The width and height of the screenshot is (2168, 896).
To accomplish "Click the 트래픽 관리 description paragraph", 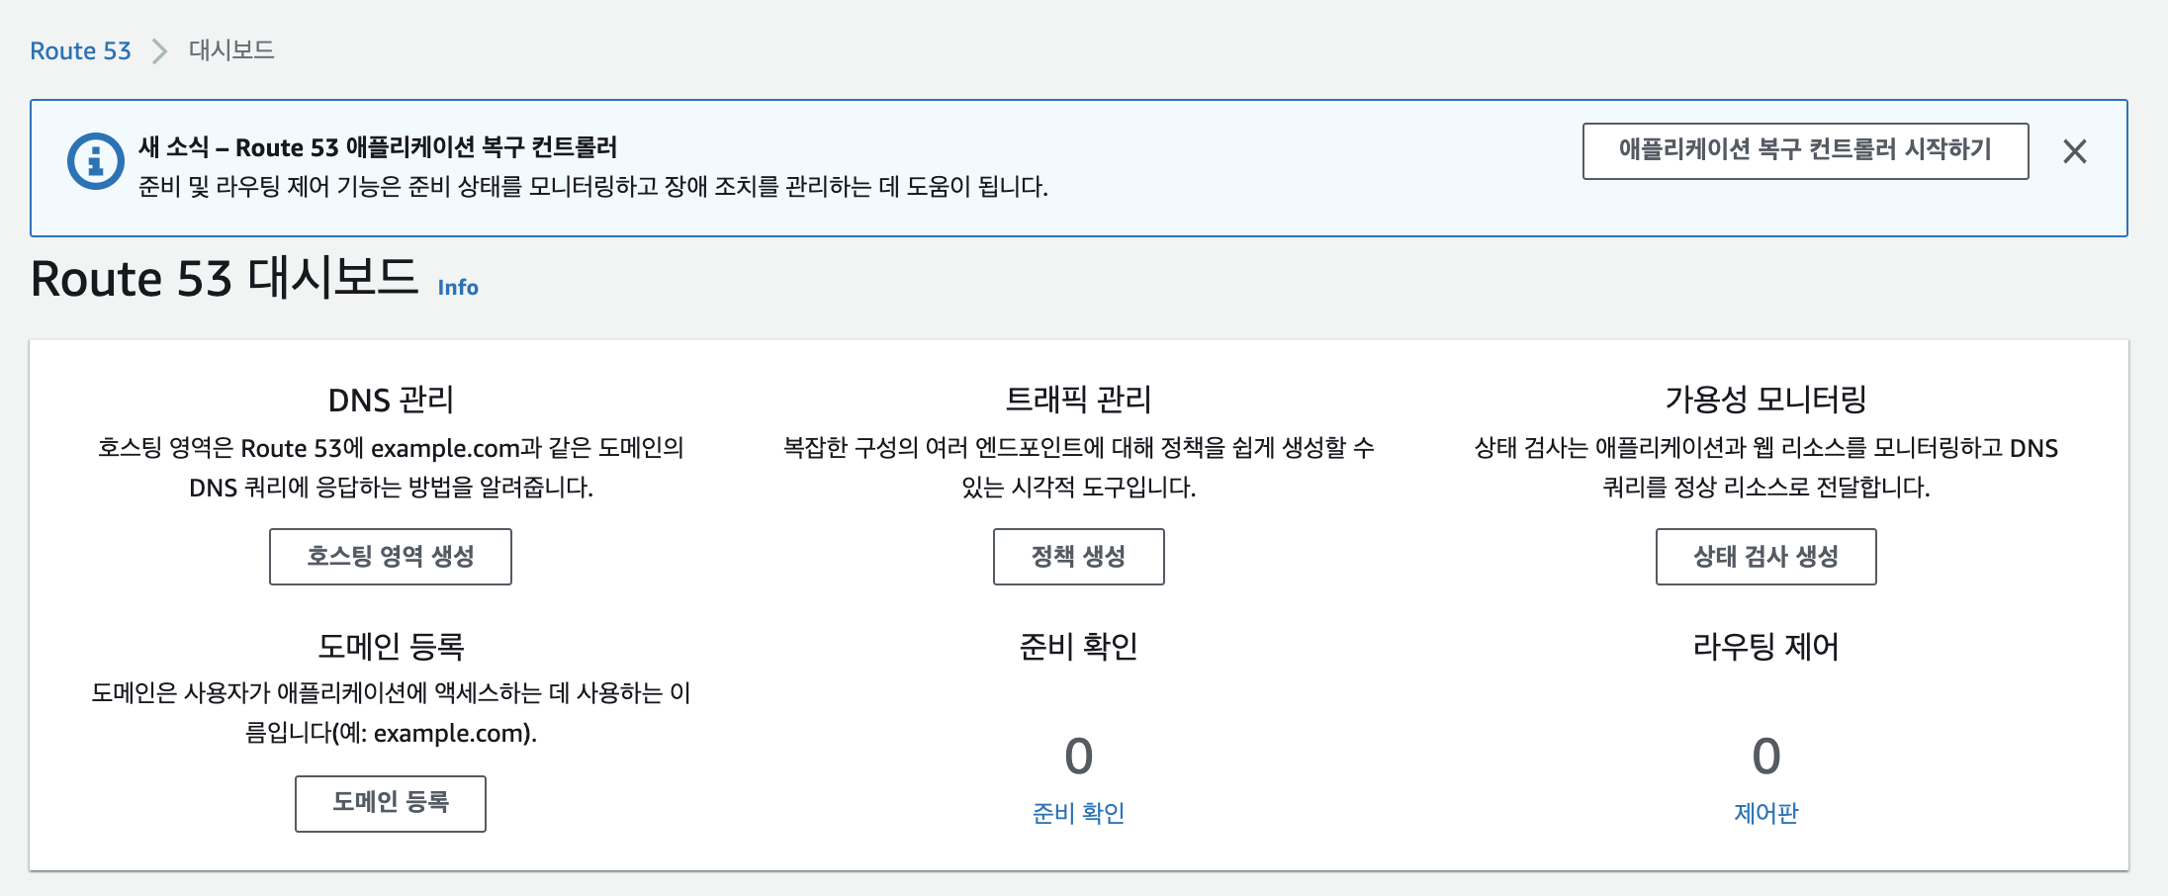I will 1078,468.
